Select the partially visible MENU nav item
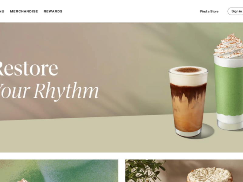 click(x=2, y=11)
